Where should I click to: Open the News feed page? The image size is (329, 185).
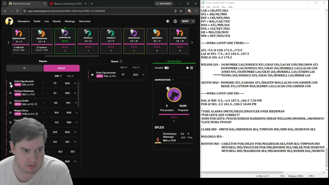85,21
